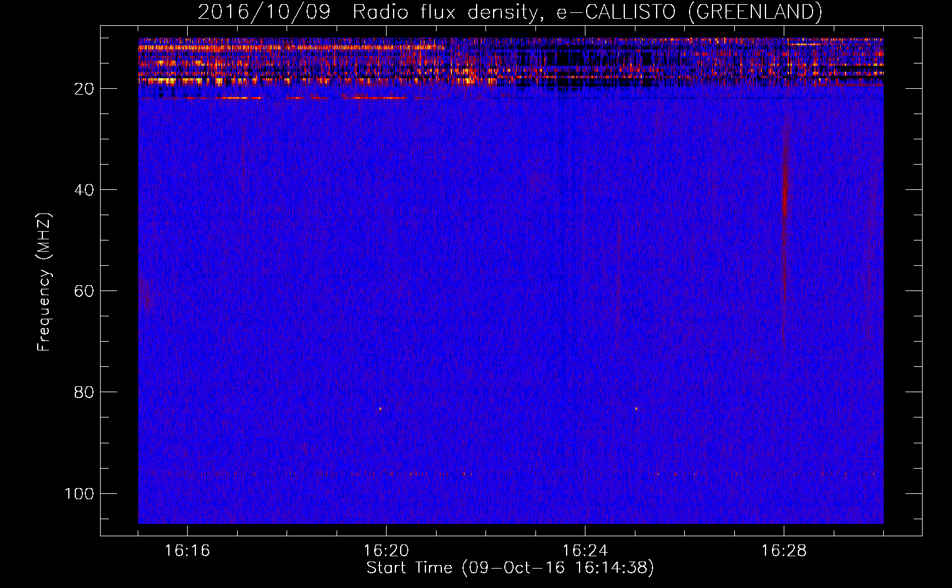Click the '20' frequency tick label

click(84, 89)
